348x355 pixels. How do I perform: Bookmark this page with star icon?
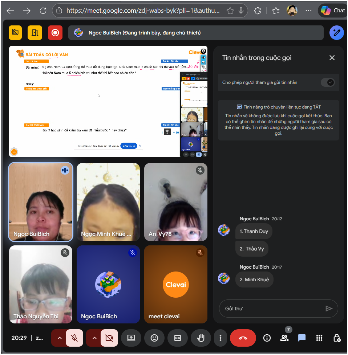tap(230, 11)
